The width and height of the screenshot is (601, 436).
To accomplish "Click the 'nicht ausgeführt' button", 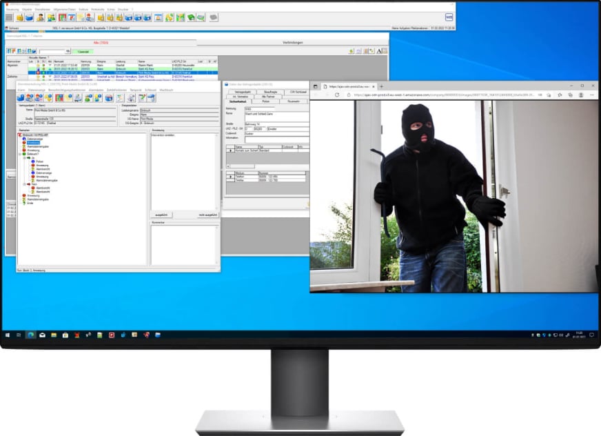I will (x=208, y=215).
